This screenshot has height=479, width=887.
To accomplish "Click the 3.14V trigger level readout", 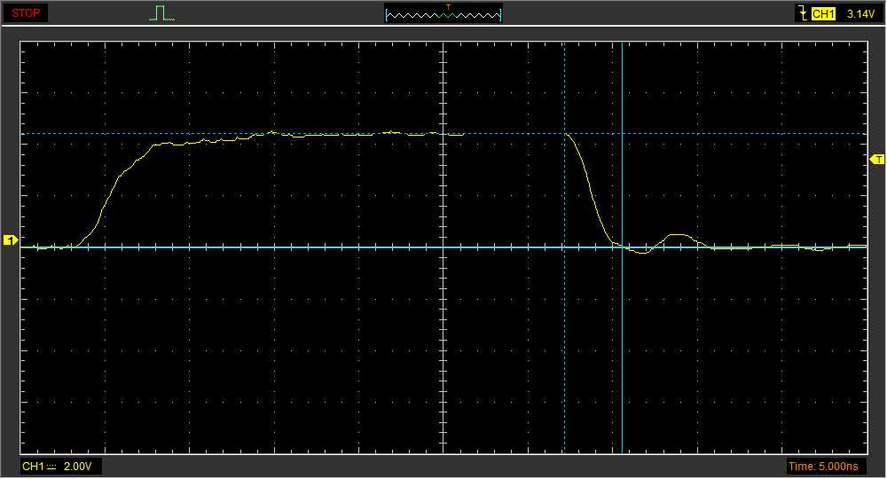I will (860, 14).
